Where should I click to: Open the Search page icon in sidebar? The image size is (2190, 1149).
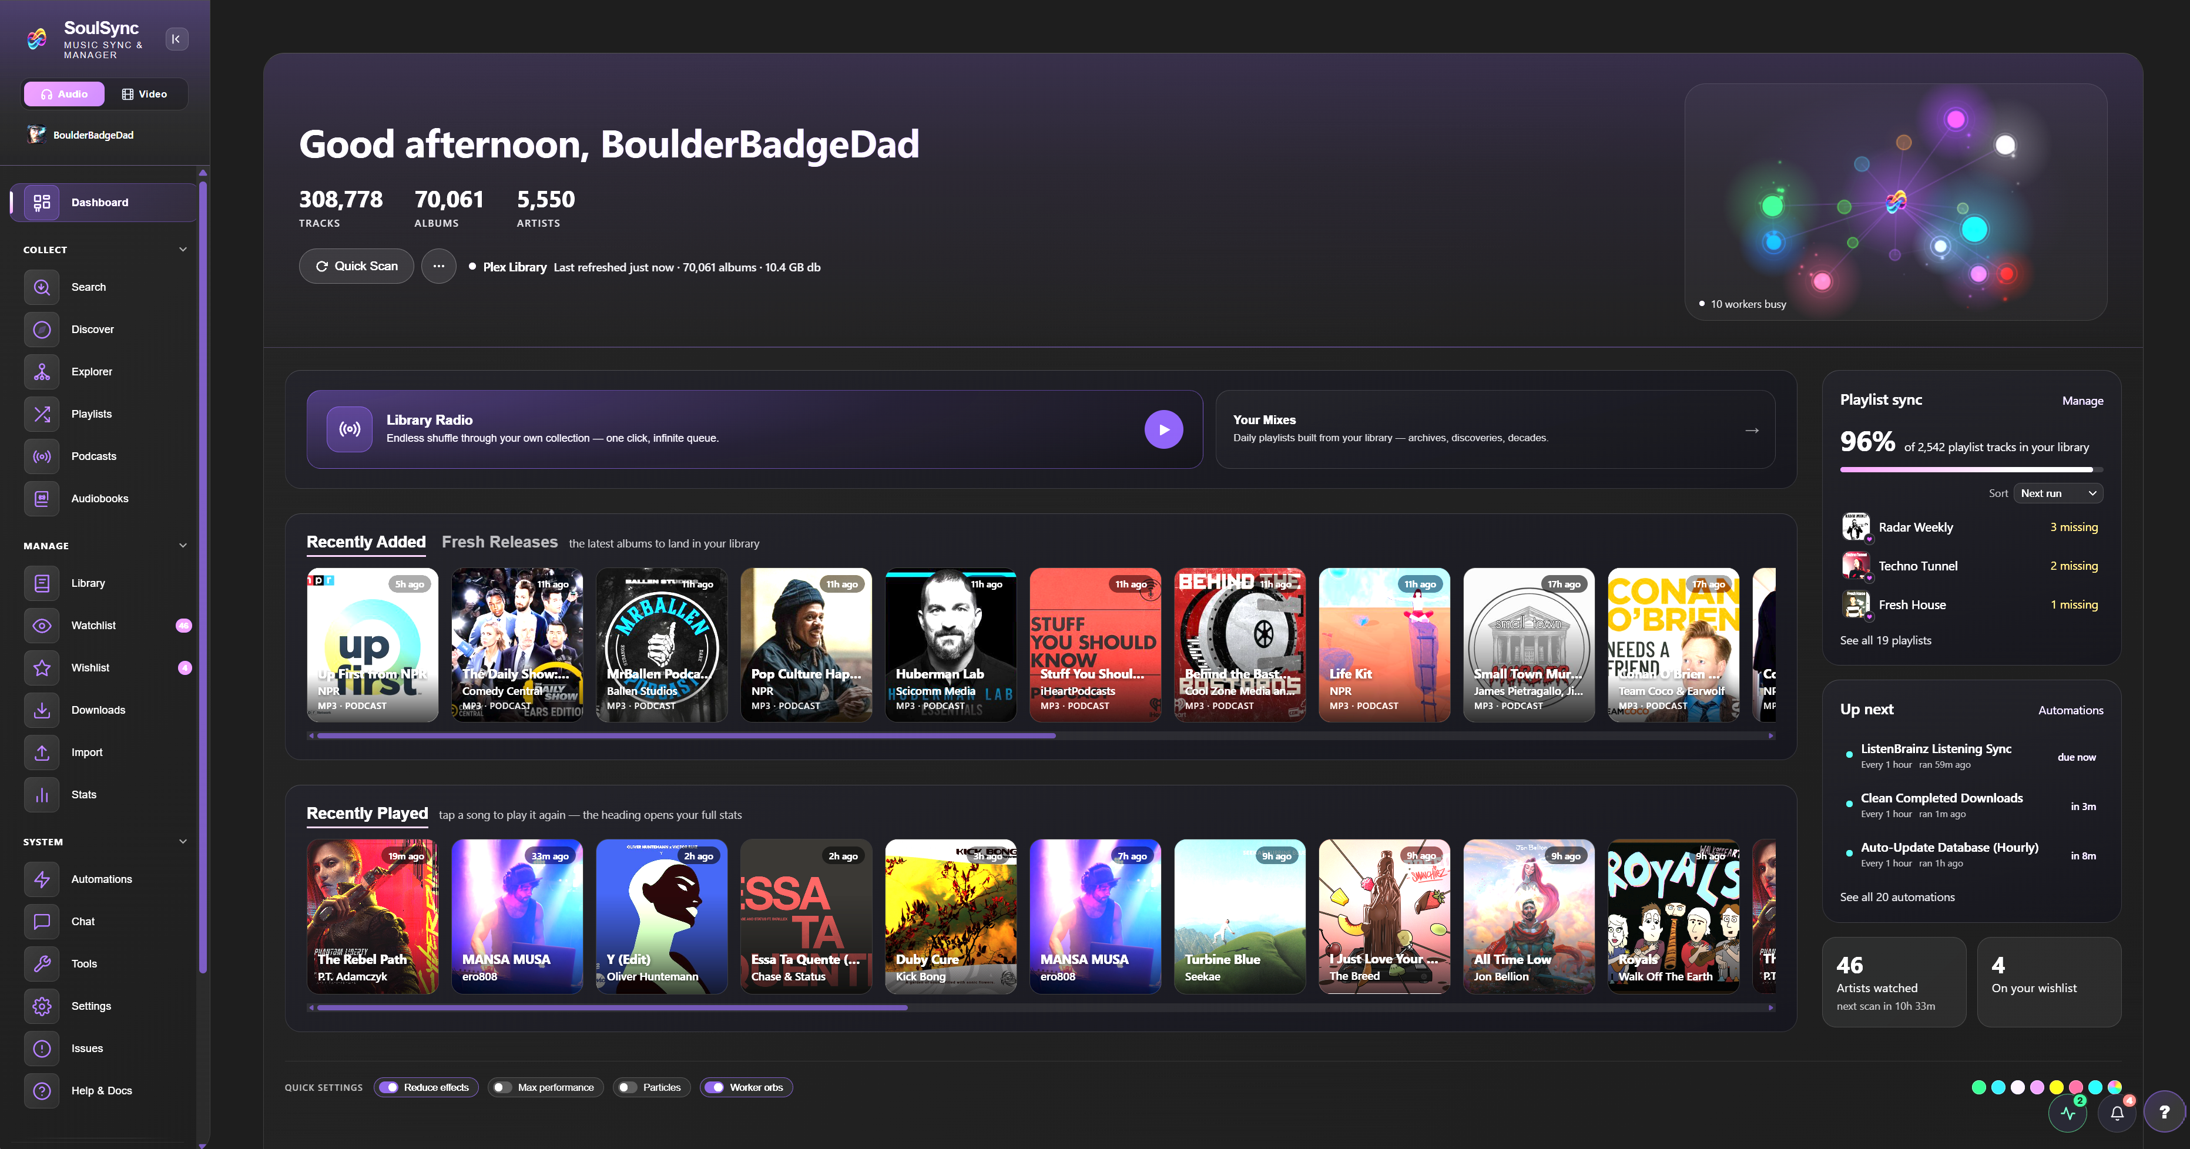(42, 287)
